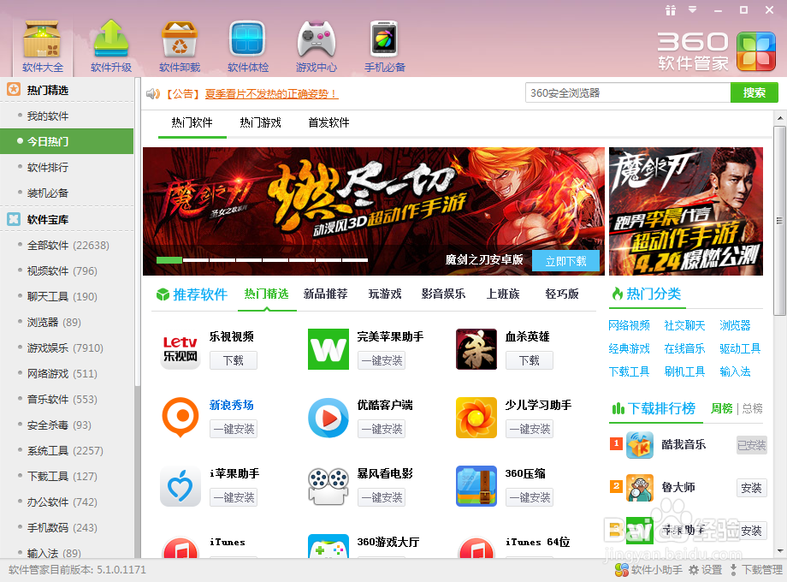Select 软件排行 in sidebar
This screenshot has height=582, width=787.
pos(67,167)
